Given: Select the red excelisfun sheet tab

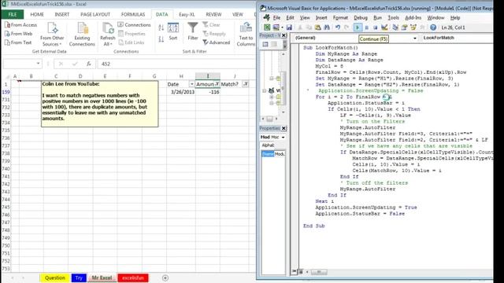Looking at the screenshot, I should (133, 277).
